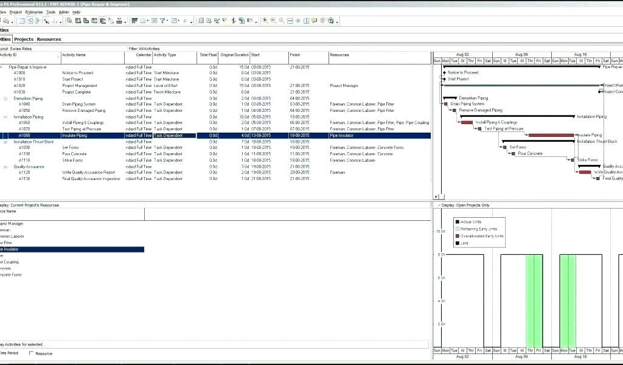Click the dollar sign cost icon
The height and width of the screenshot is (365, 623).
tap(224, 21)
